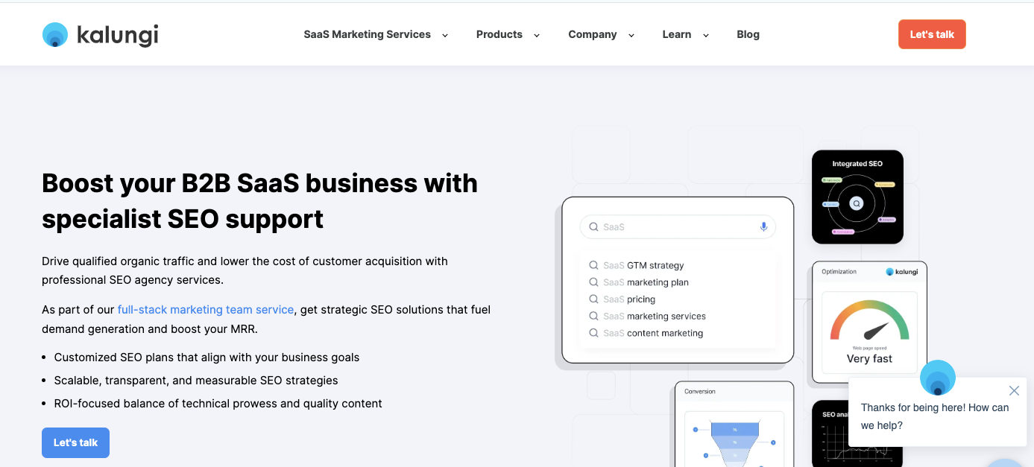Open the Learn menu
This screenshot has height=467, width=1034.
click(x=677, y=34)
